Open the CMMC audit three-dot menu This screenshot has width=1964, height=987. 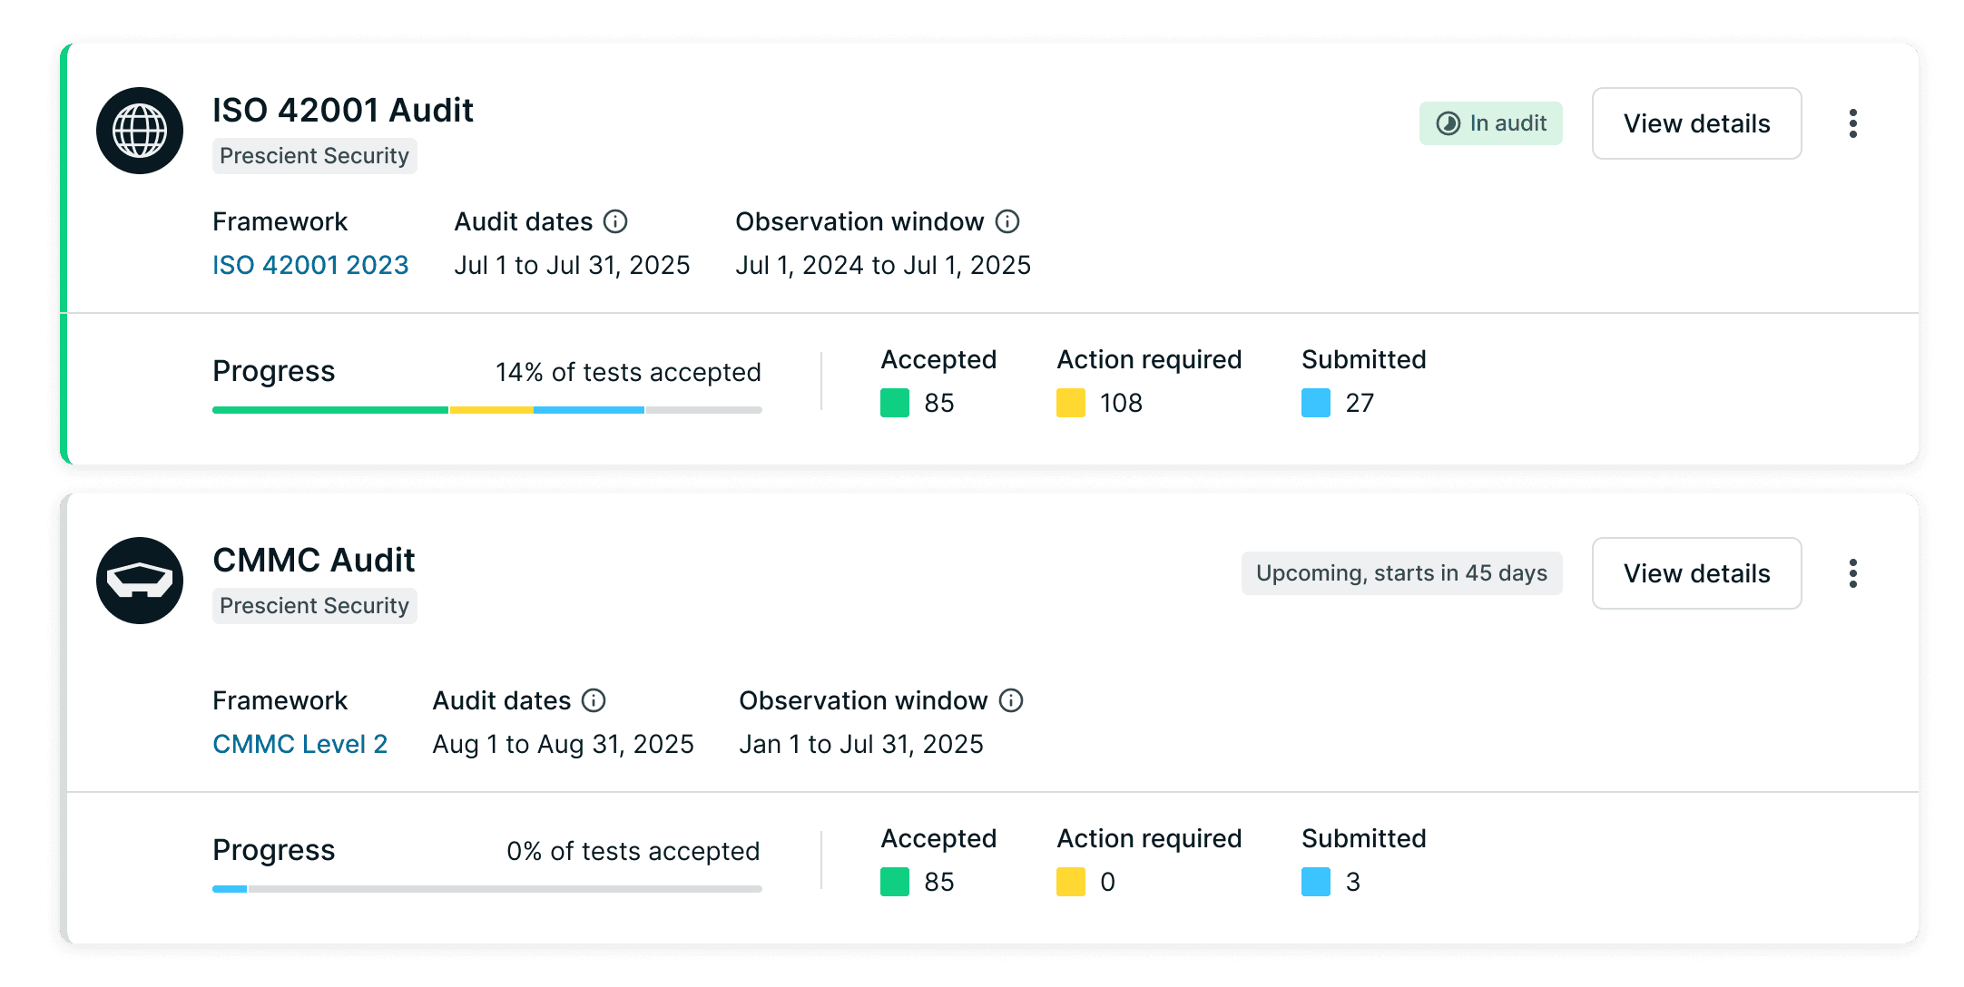click(x=1852, y=573)
